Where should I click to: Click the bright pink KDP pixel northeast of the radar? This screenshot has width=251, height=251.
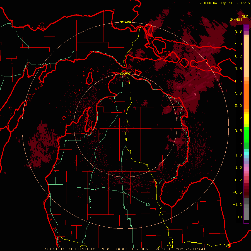pos(195,94)
